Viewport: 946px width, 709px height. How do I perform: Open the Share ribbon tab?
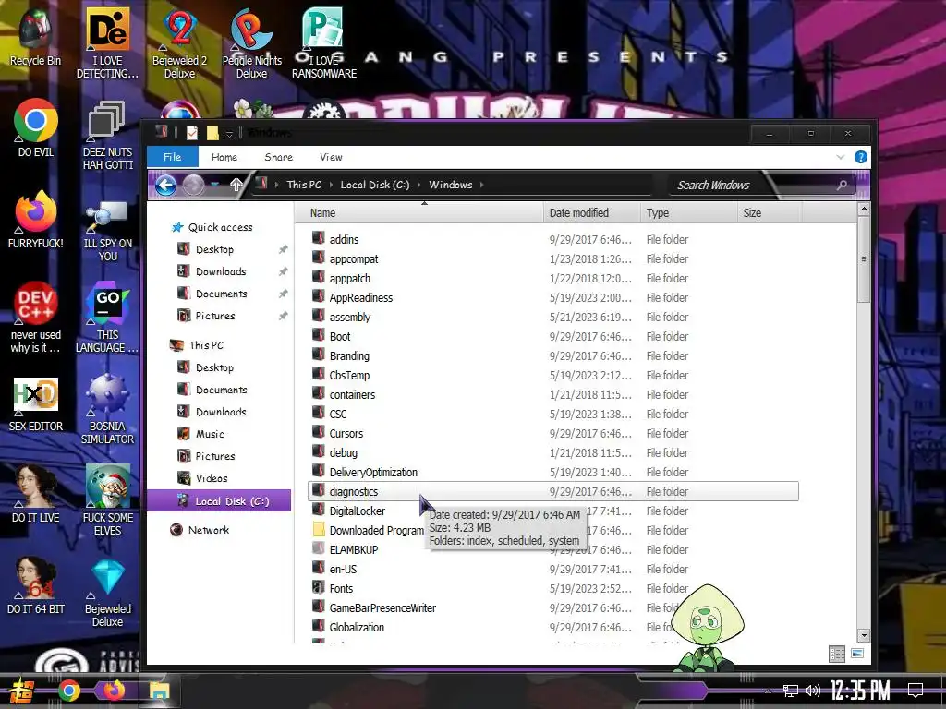tap(279, 157)
